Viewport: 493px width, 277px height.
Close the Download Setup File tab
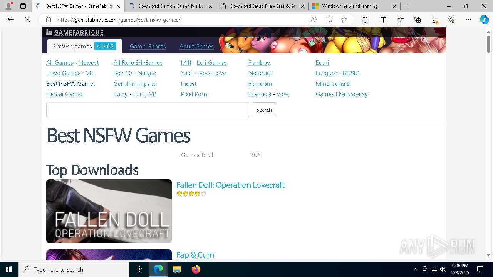pyautogui.click(x=302, y=6)
